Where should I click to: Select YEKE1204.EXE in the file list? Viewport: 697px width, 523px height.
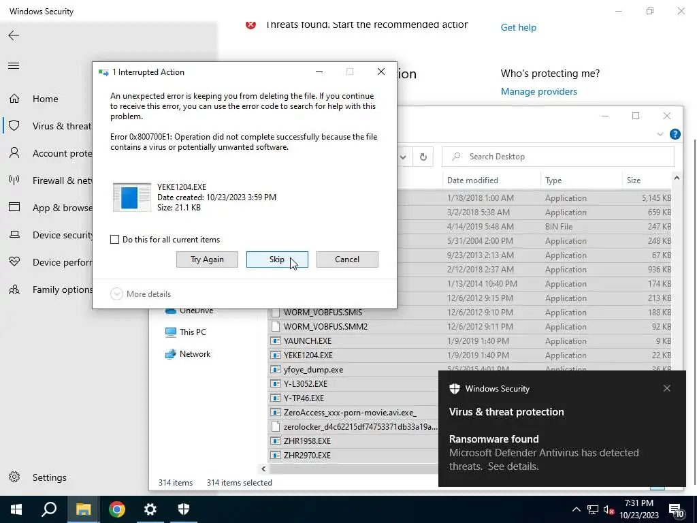pyautogui.click(x=308, y=355)
